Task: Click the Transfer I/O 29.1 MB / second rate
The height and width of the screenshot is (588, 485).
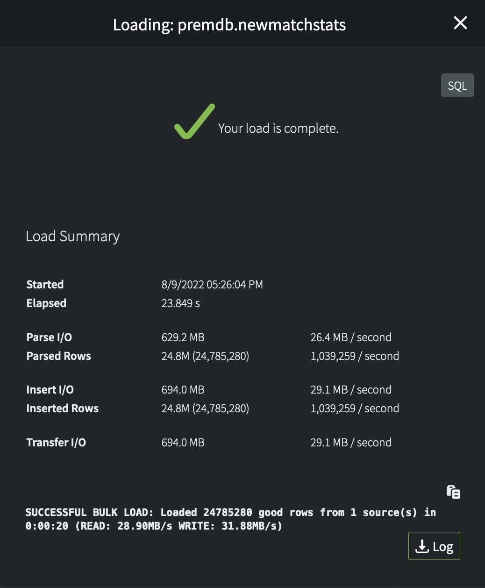Action: click(350, 443)
